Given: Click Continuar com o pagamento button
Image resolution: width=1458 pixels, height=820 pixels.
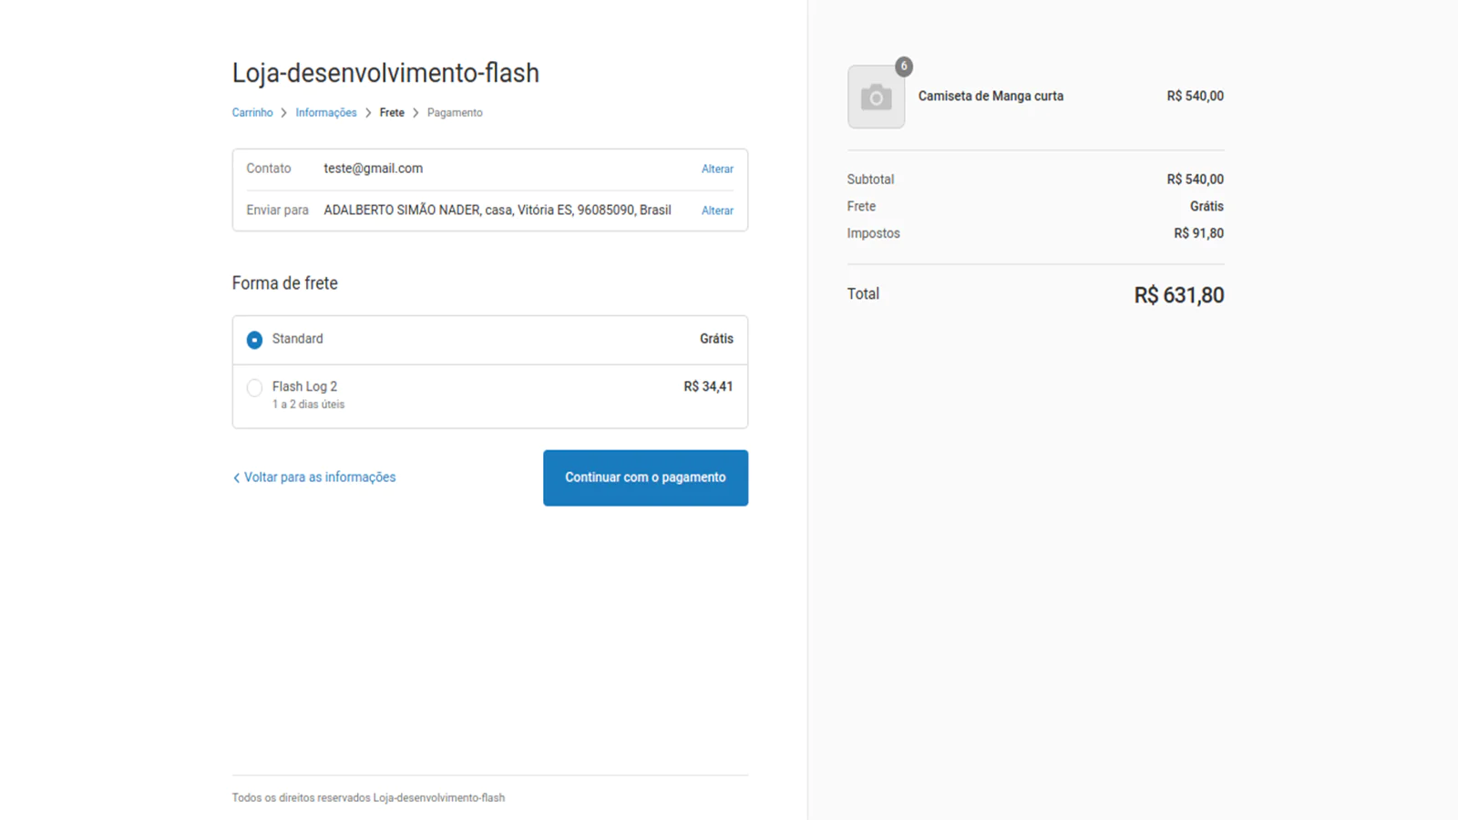Looking at the screenshot, I should (645, 477).
